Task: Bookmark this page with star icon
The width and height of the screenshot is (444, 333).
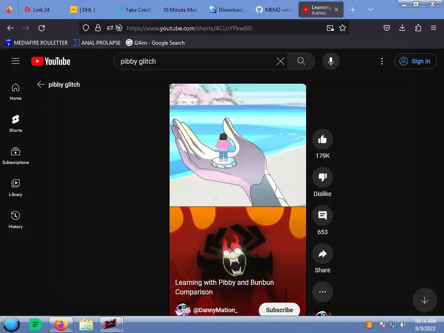Action: click(343, 28)
